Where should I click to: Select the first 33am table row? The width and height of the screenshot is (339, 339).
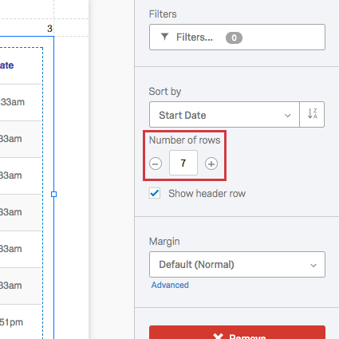pos(22,102)
